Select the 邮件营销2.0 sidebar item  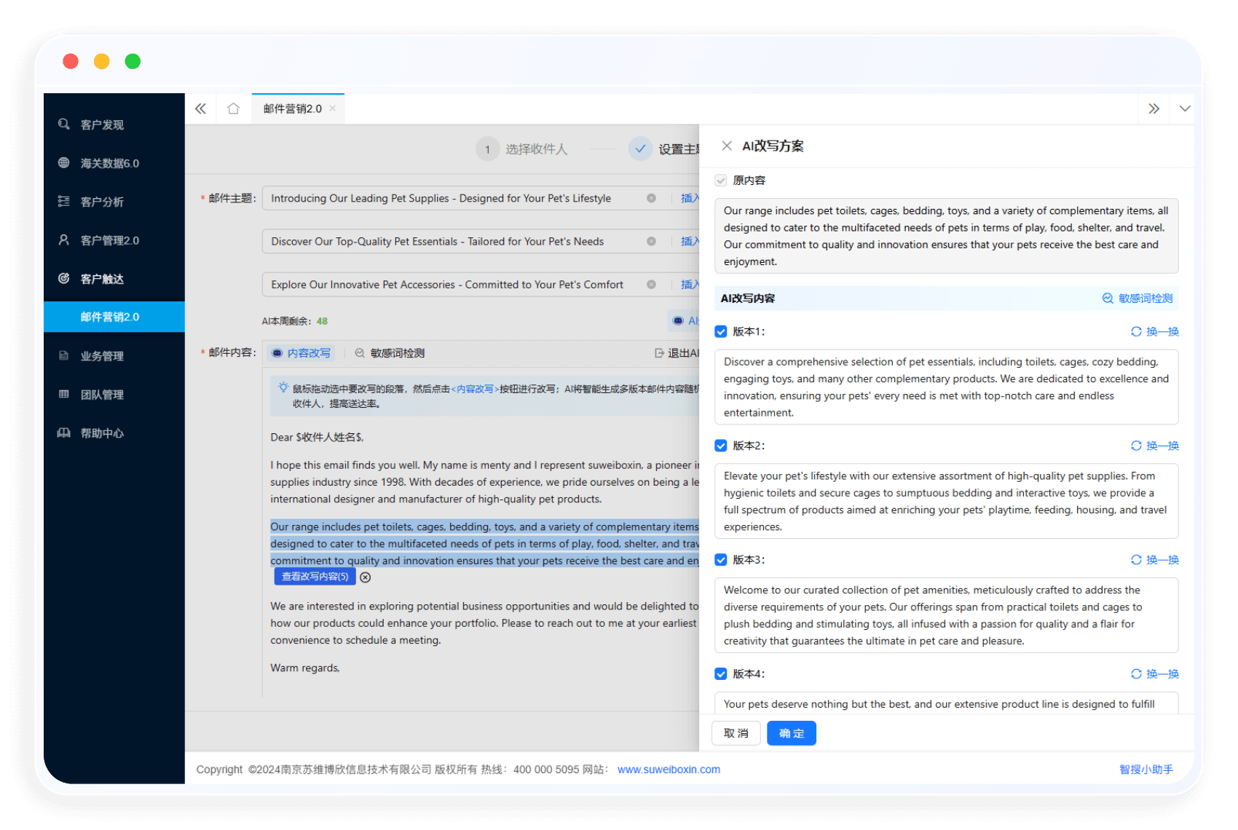110,317
